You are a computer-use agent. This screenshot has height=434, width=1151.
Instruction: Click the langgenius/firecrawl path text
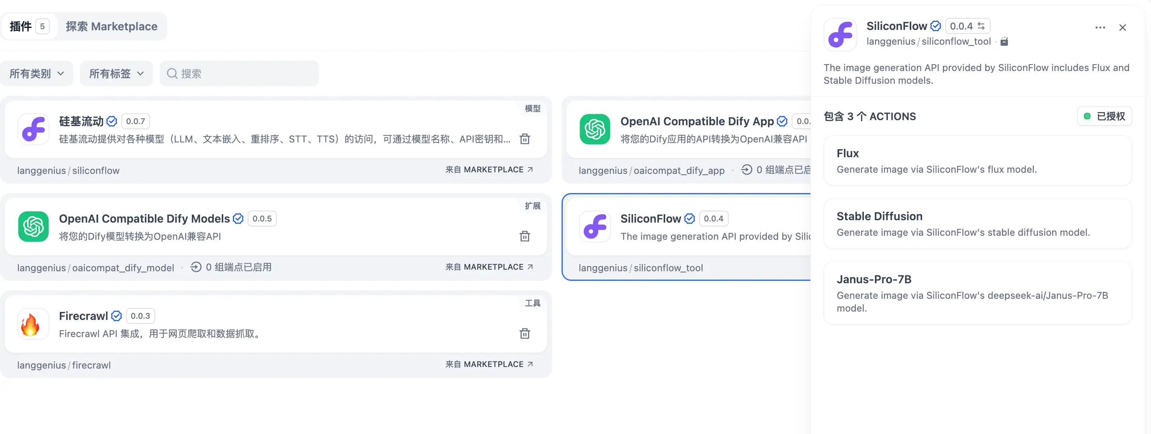coord(64,365)
